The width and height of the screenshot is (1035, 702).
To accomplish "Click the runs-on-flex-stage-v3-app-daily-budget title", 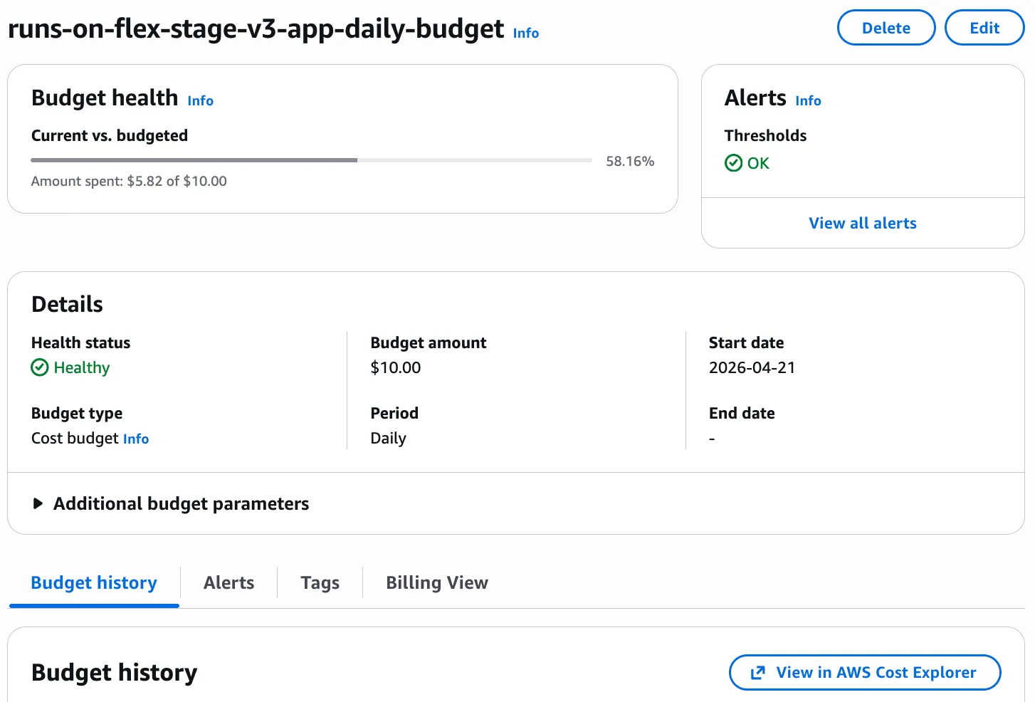I will (x=256, y=28).
